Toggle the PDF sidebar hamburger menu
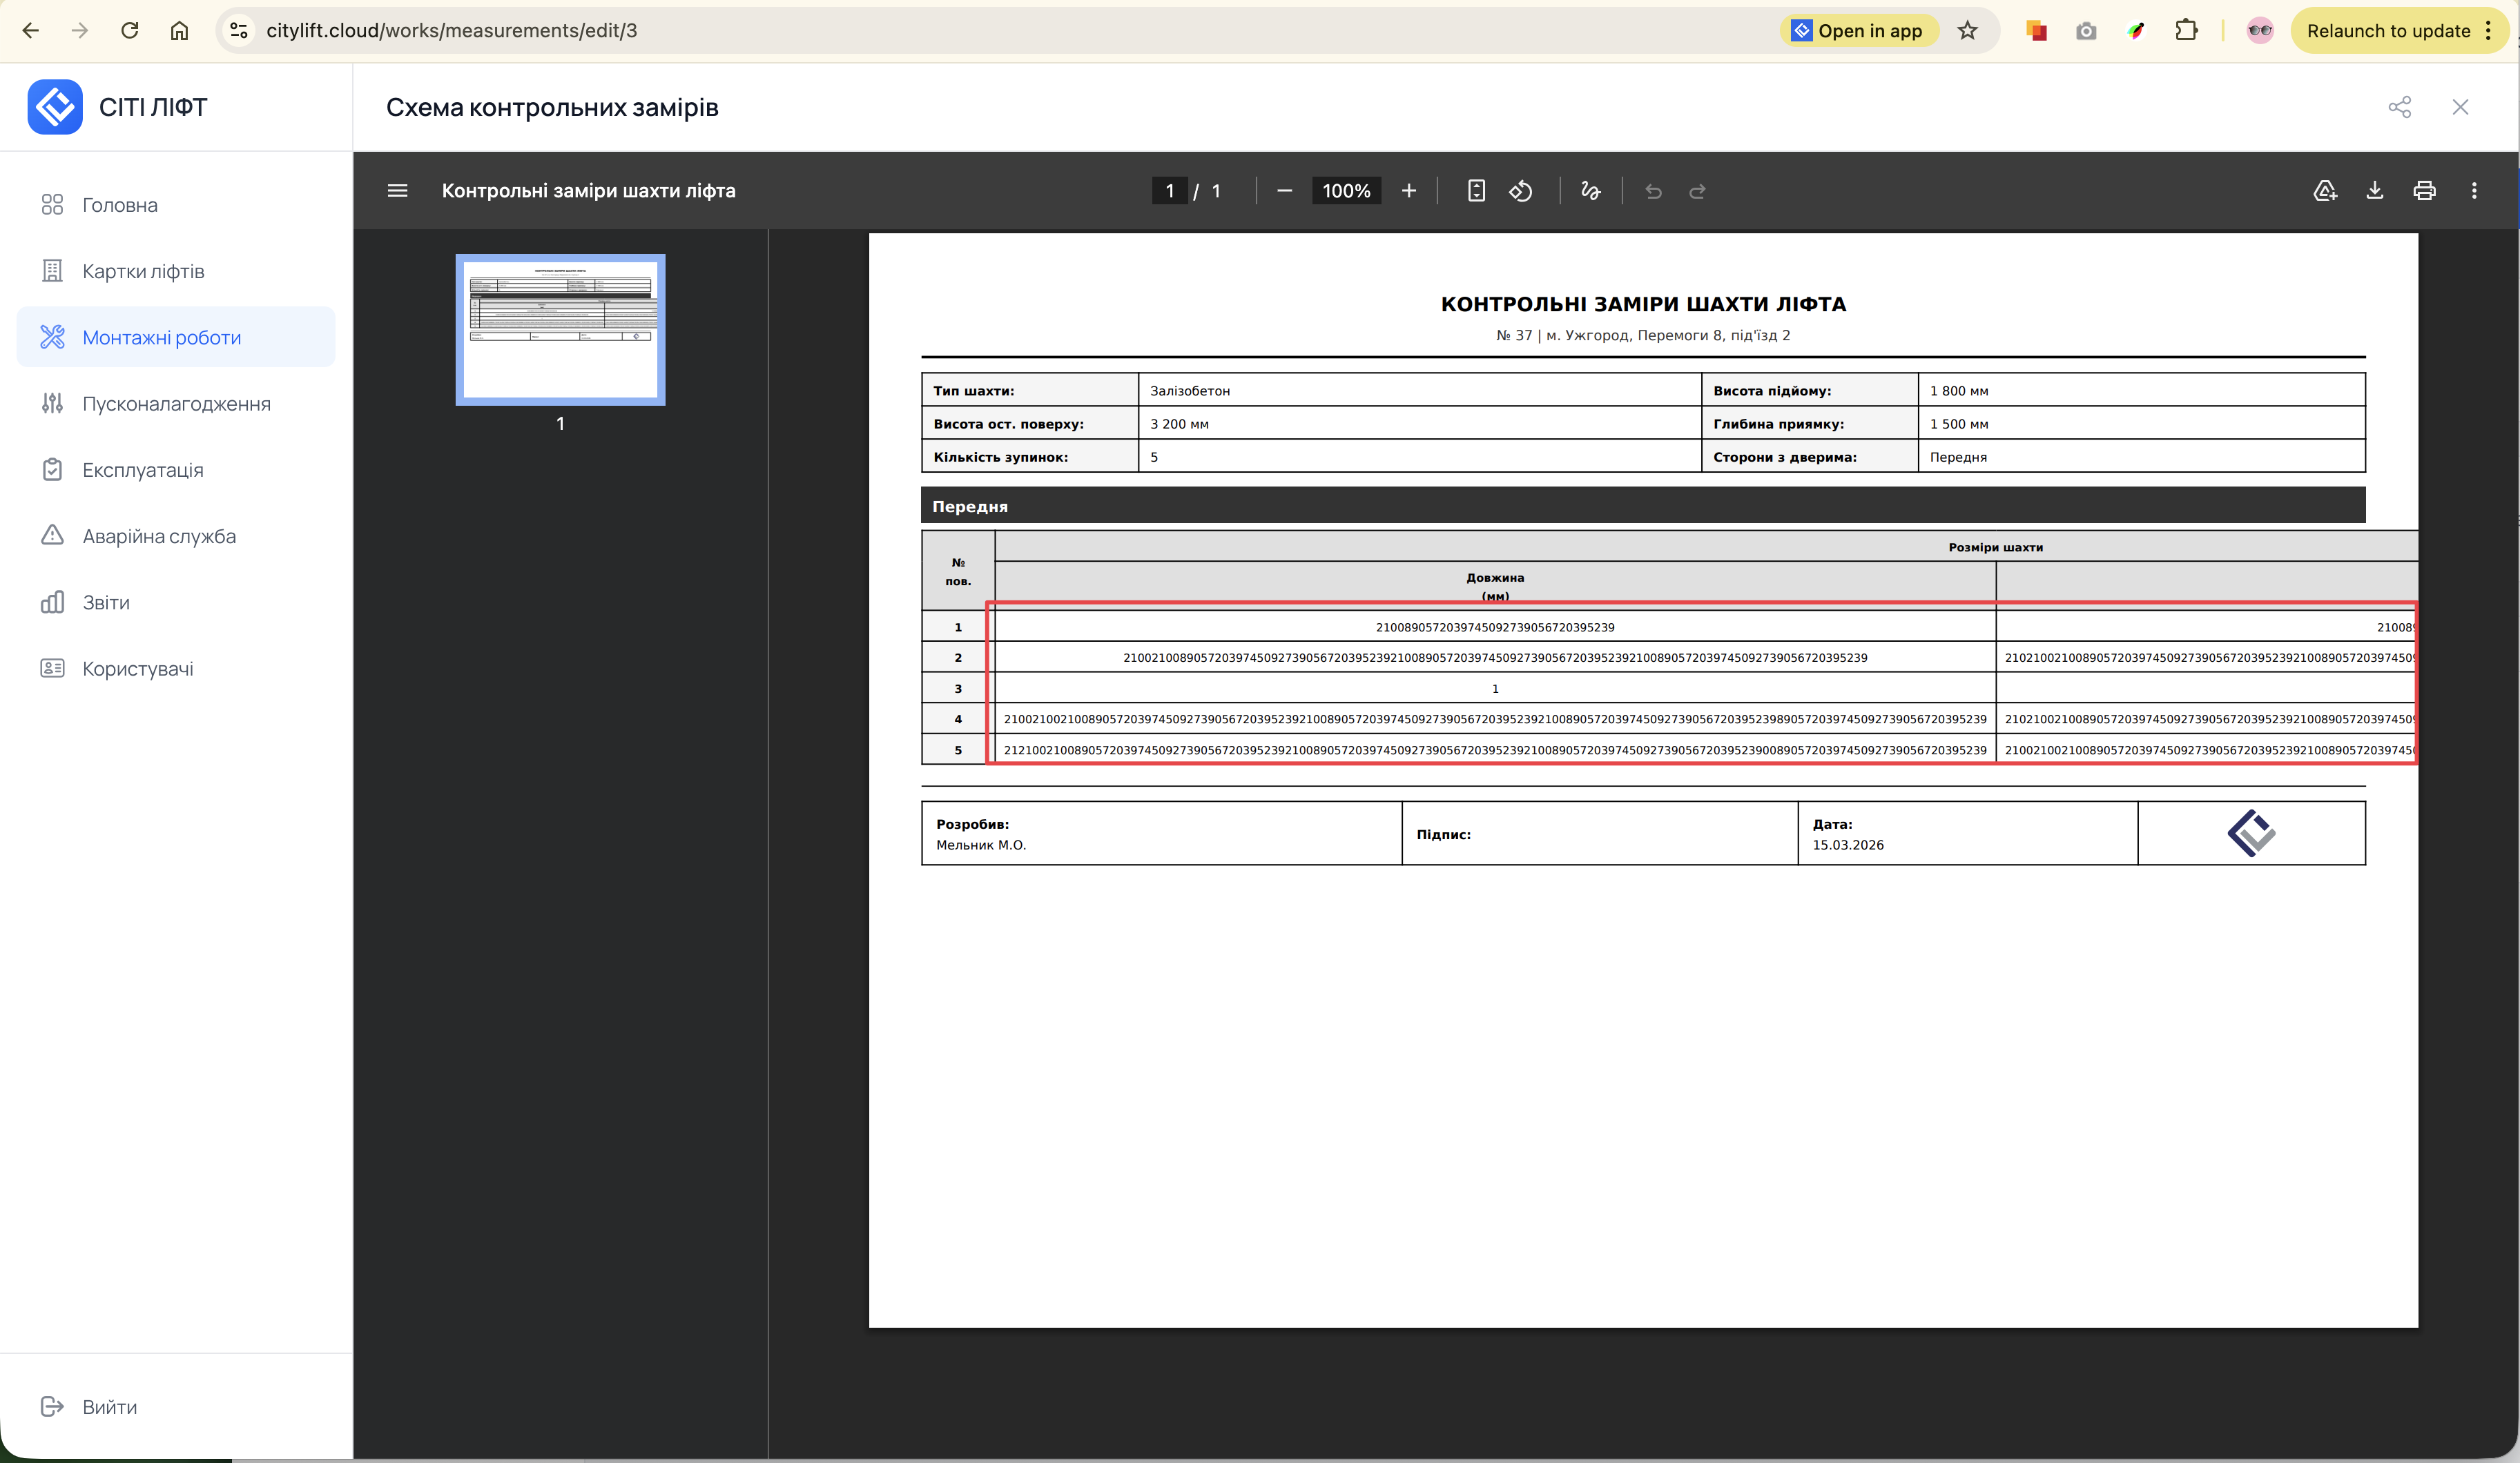The width and height of the screenshot is (2520, 1463). tap(397, 191)
